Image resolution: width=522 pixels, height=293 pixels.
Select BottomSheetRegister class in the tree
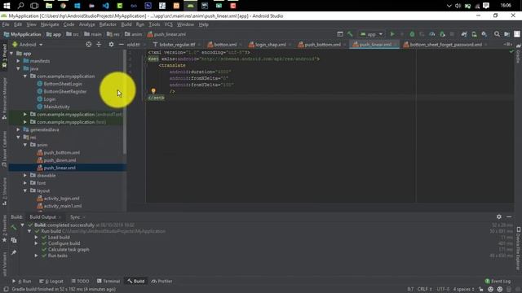(x=65, y=91)
